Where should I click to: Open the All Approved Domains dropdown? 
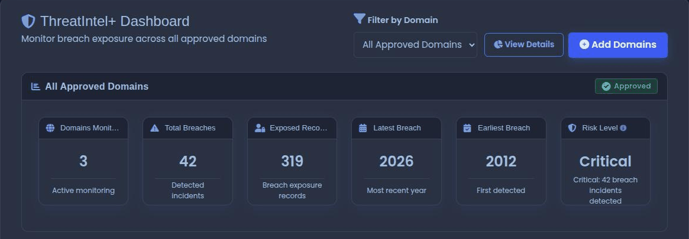[415, 45]
